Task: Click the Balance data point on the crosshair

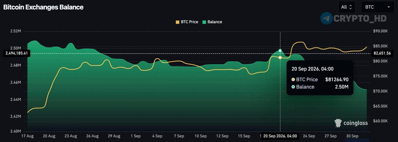Action: pyautogui.click(x=280, y=51)
